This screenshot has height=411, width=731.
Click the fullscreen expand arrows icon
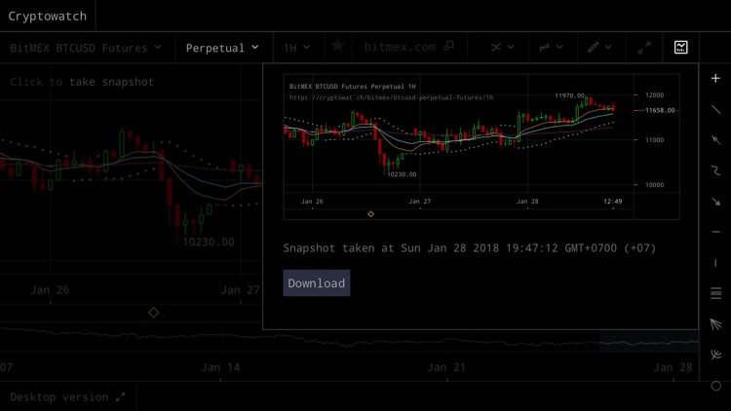644,47
